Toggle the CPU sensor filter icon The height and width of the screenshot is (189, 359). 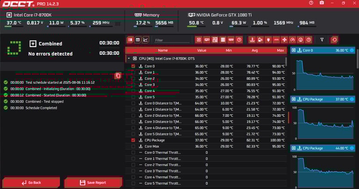199,40
